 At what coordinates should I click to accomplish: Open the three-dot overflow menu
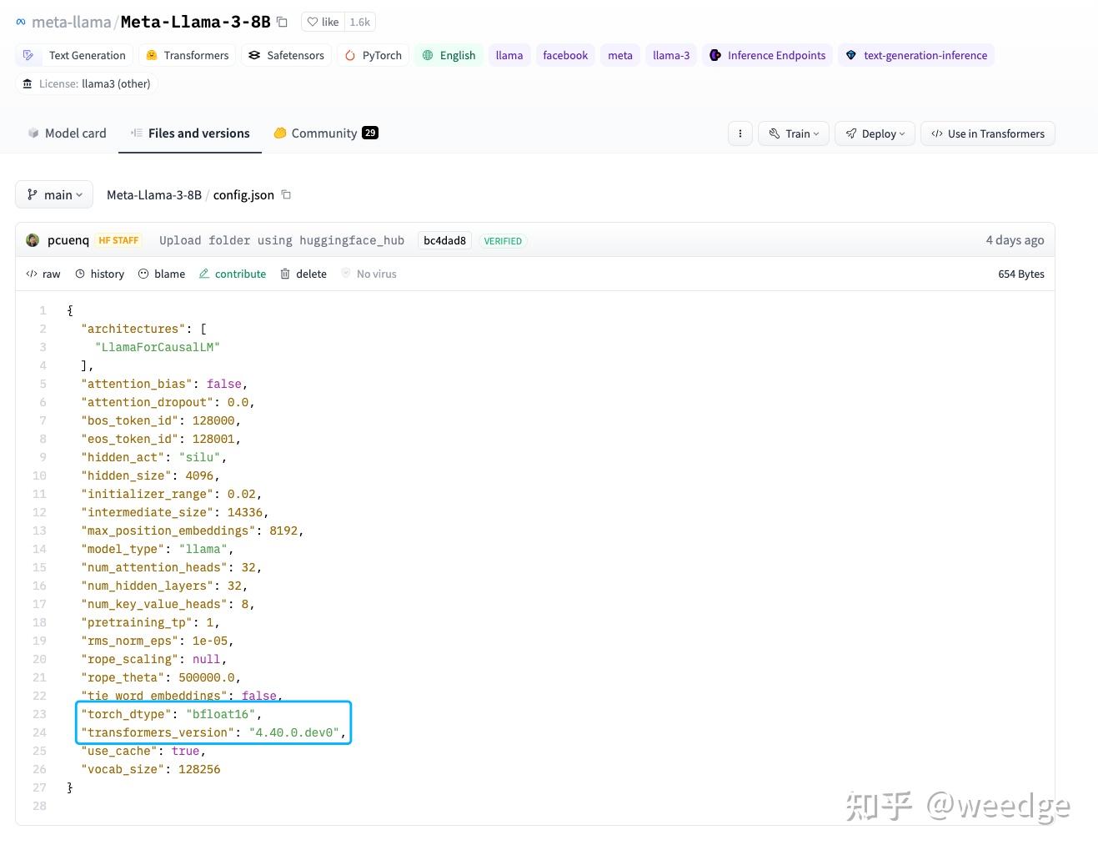tap(740, 133)
